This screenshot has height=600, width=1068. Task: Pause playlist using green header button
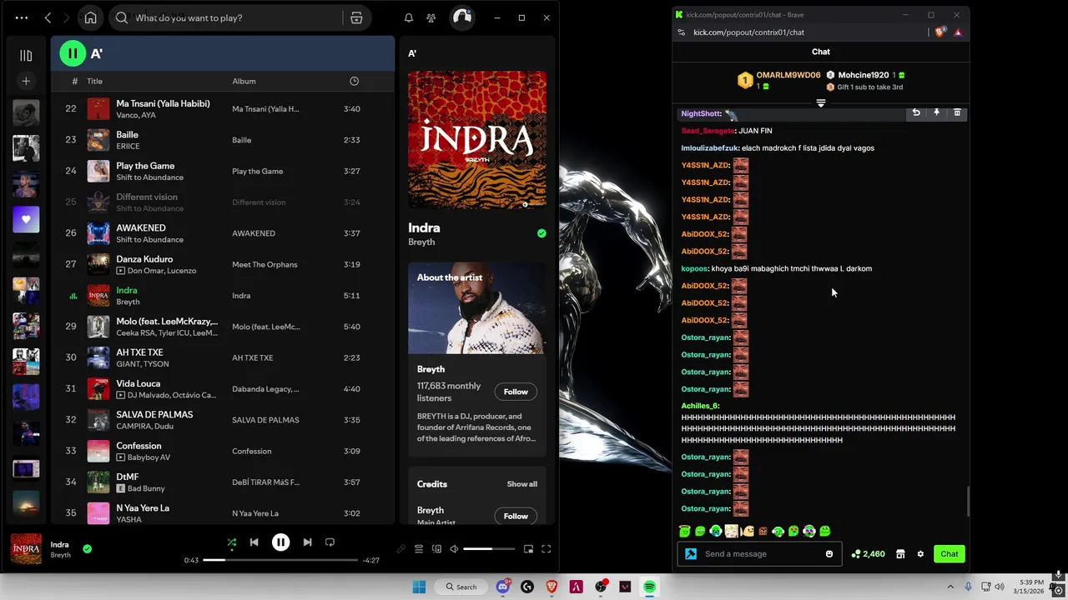coord(73,53)
